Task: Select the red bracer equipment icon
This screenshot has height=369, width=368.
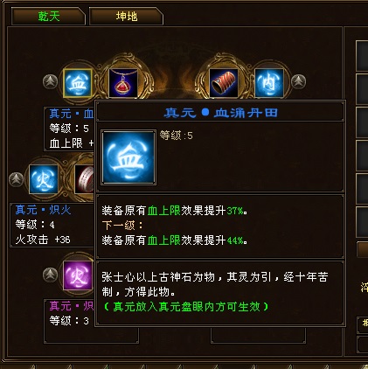Action: [x=224, y=83]
